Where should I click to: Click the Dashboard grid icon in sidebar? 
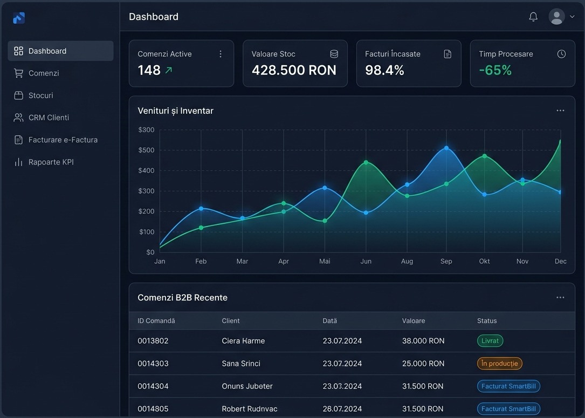pos(18,51)
